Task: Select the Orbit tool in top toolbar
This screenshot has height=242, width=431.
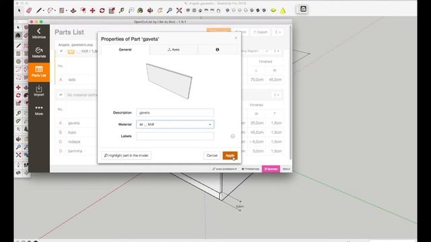Action: (150, 11)
